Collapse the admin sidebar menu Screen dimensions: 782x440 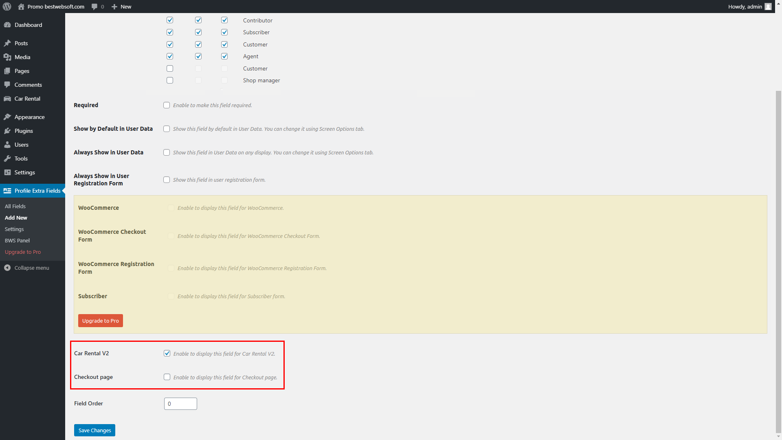tap(27, 268)
